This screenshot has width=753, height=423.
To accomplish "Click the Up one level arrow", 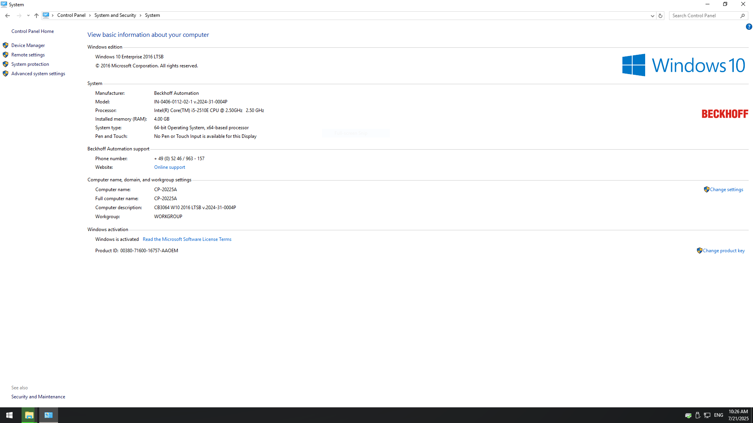I will coord(36,16).
